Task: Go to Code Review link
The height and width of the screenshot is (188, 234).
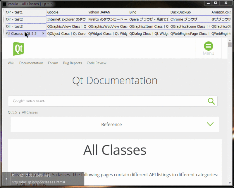Action: (x=97, y=63)
